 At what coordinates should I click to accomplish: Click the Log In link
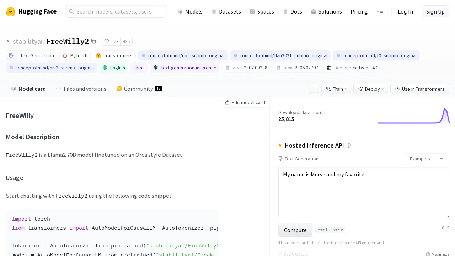click(x=405, y=11)
